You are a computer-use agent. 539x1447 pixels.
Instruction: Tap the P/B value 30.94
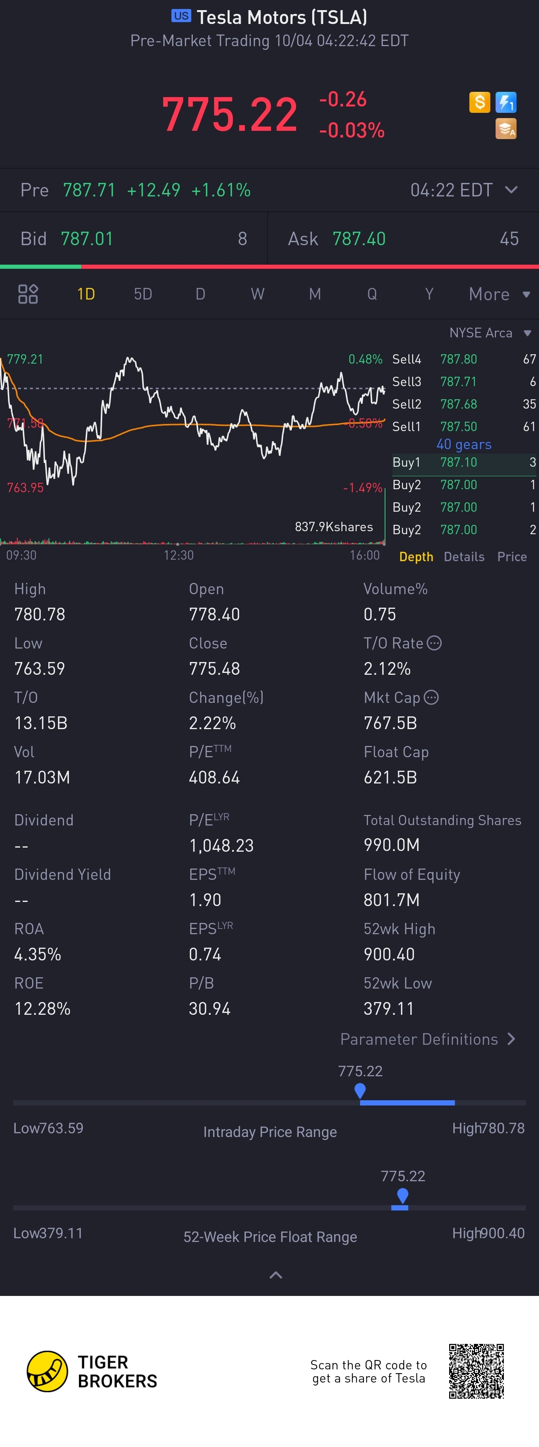[x=210, y=1009]
